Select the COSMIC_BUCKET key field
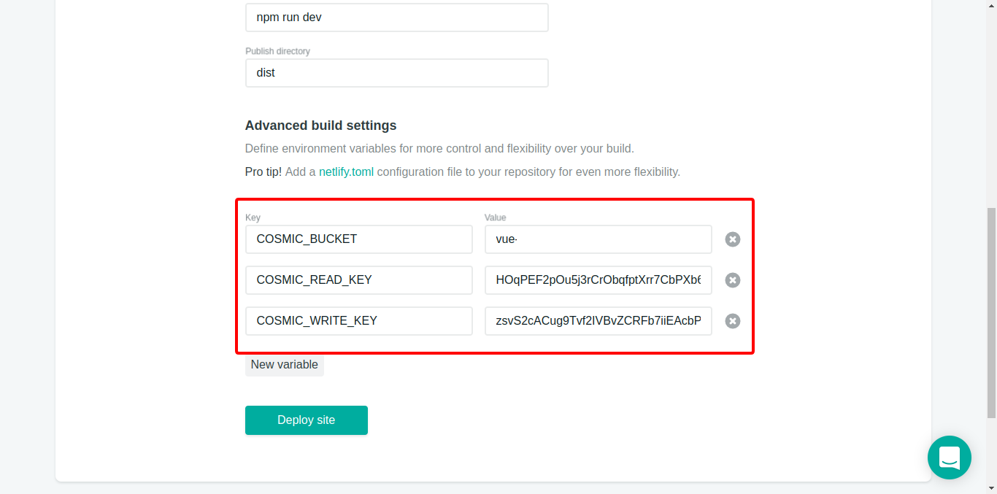This screenshot has width=997, height=494. pos(358,239)
